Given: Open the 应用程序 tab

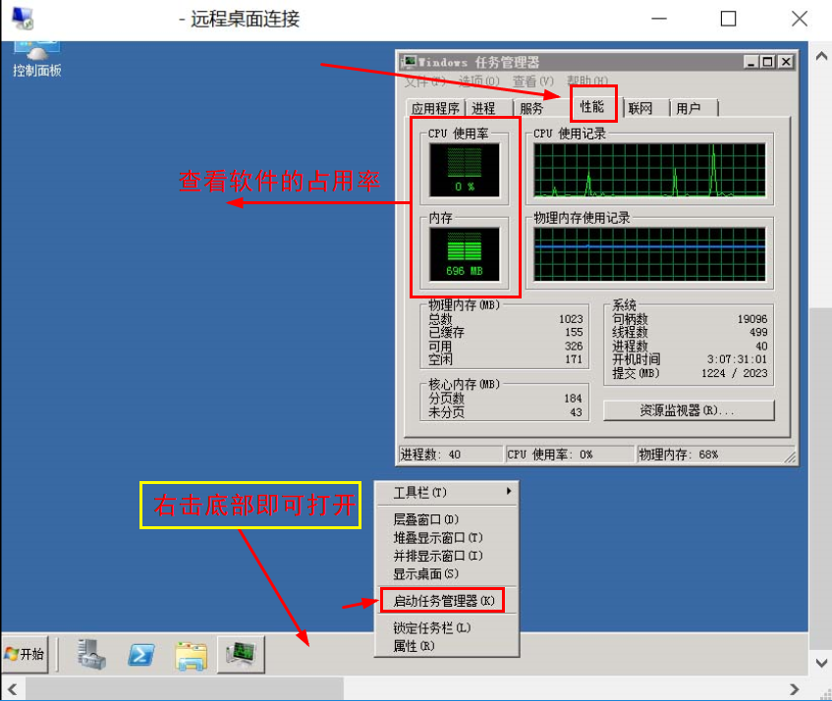Looking at the screenshot, I should click(435, 109).
